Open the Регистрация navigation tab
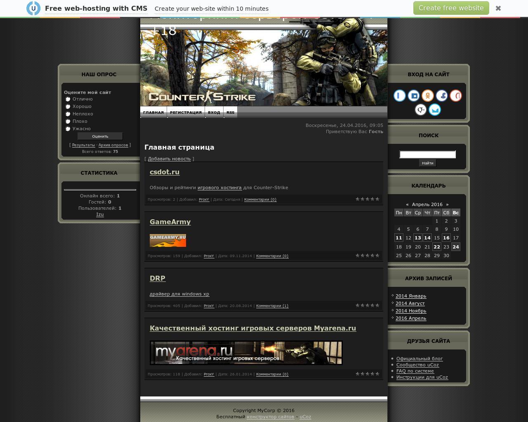The image size is (528, 422). pos(186,112)
